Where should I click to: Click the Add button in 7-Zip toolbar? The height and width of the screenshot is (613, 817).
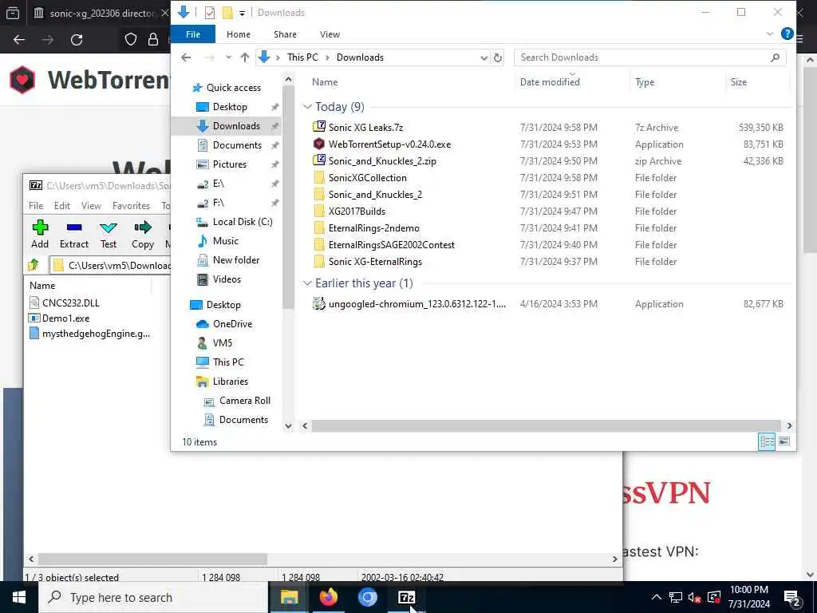40,234
